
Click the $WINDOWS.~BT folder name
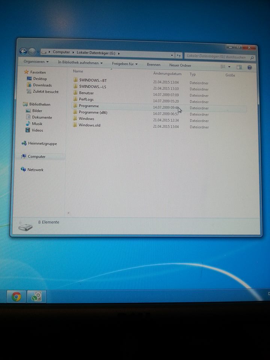93,80
